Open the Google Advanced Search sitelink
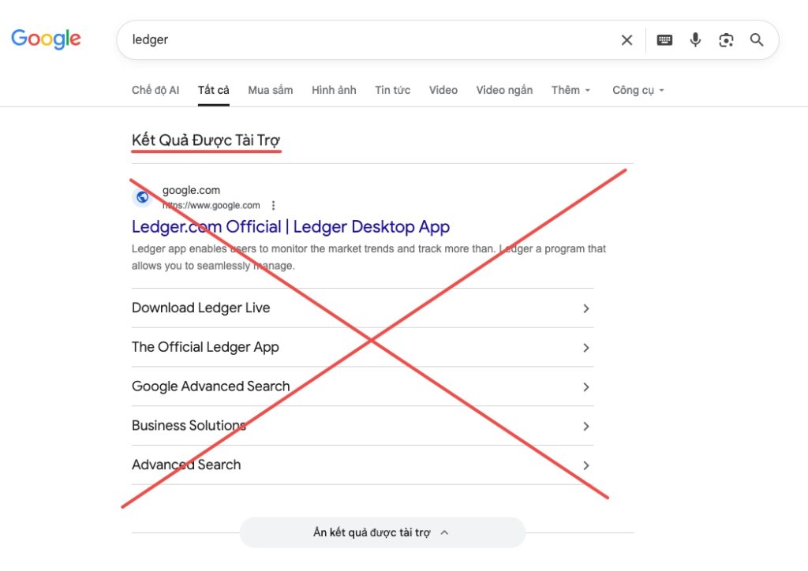The height and width of the screenshot is (571, 808). [363, 386]
